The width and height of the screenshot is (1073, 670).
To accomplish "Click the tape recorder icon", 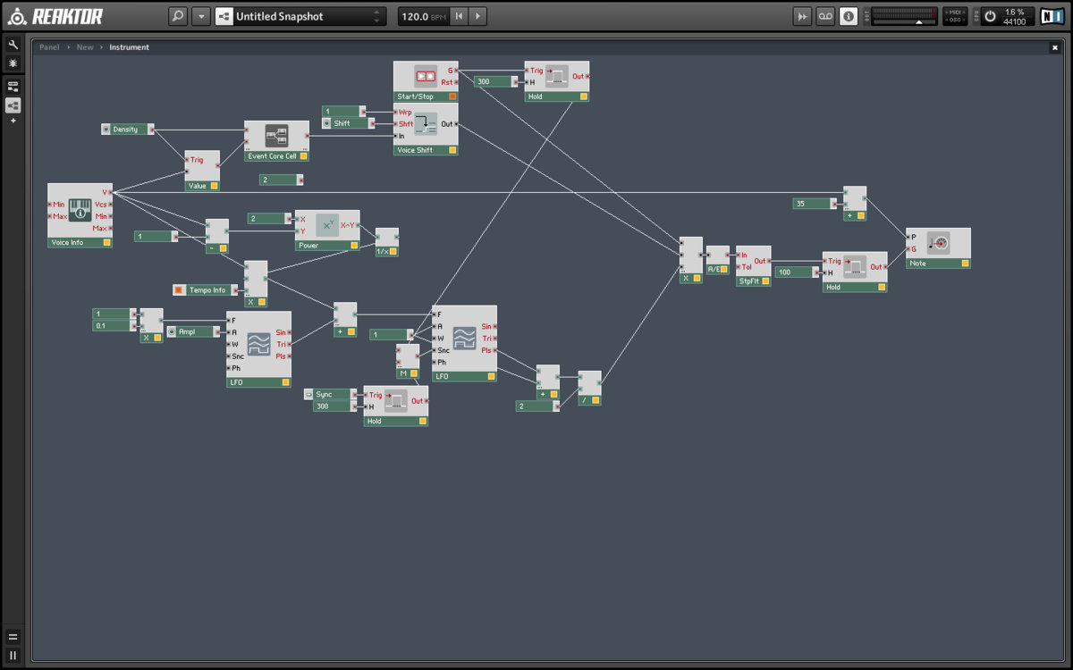I will coord(825,16).
